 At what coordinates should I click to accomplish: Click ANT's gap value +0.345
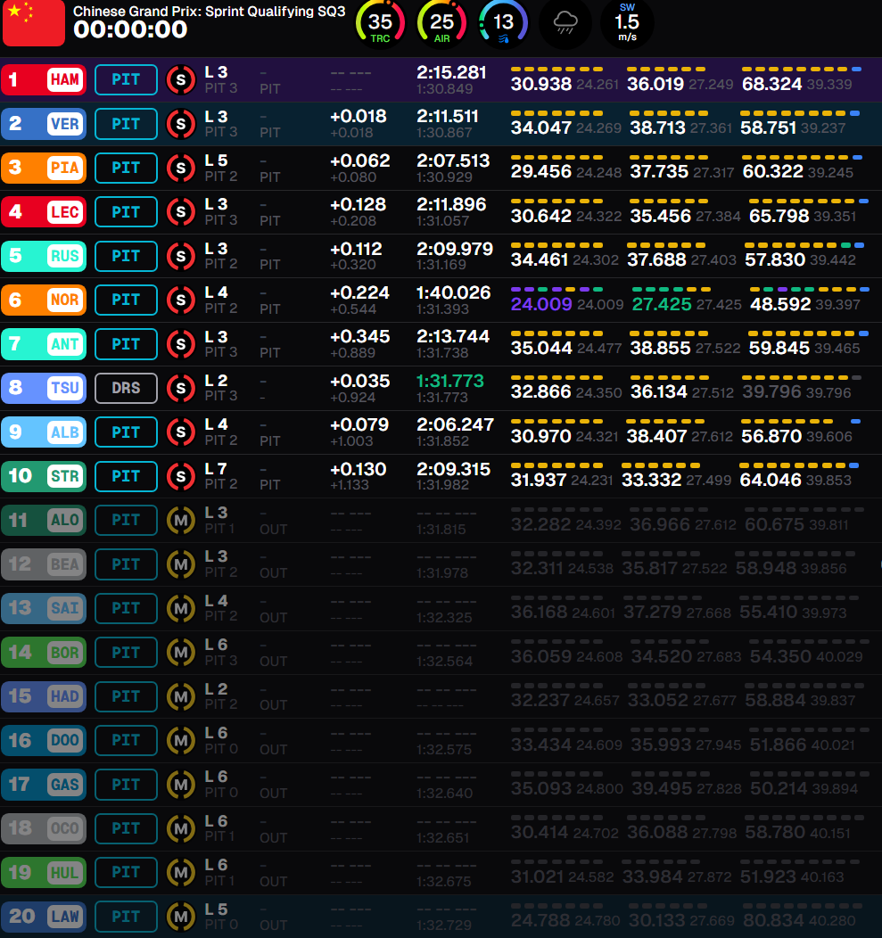(359, 337)
